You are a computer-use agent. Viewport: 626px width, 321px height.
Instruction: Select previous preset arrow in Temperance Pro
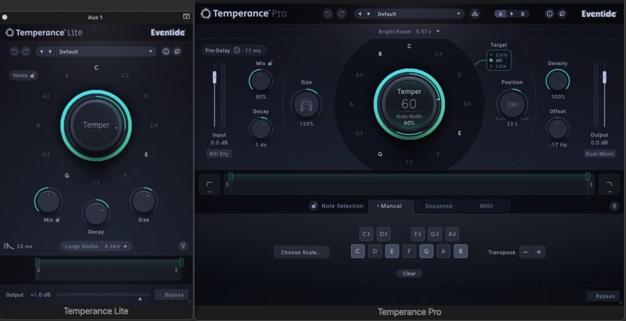click(x=359, y=14)
